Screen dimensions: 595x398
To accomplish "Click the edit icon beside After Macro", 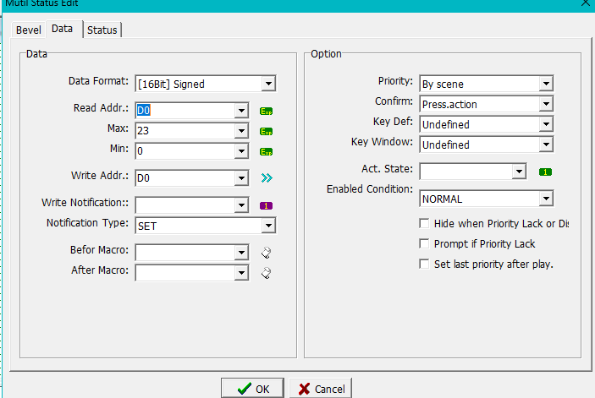I will (x=266, y=272).
